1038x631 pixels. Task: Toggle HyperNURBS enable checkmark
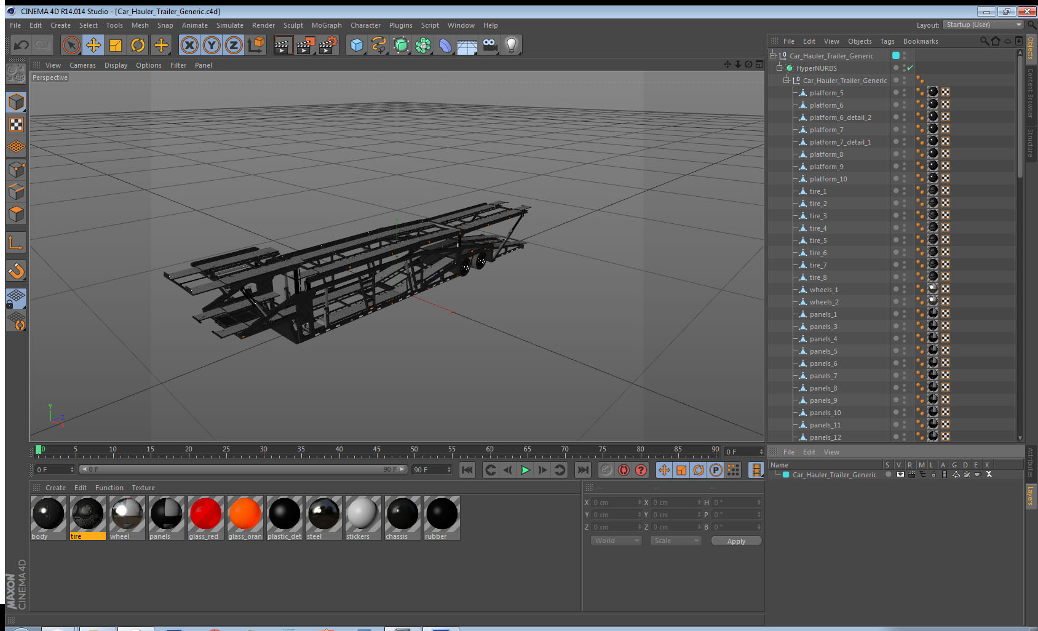(910, 68)
